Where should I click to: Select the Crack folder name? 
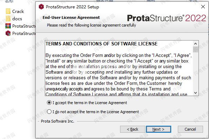18,12
